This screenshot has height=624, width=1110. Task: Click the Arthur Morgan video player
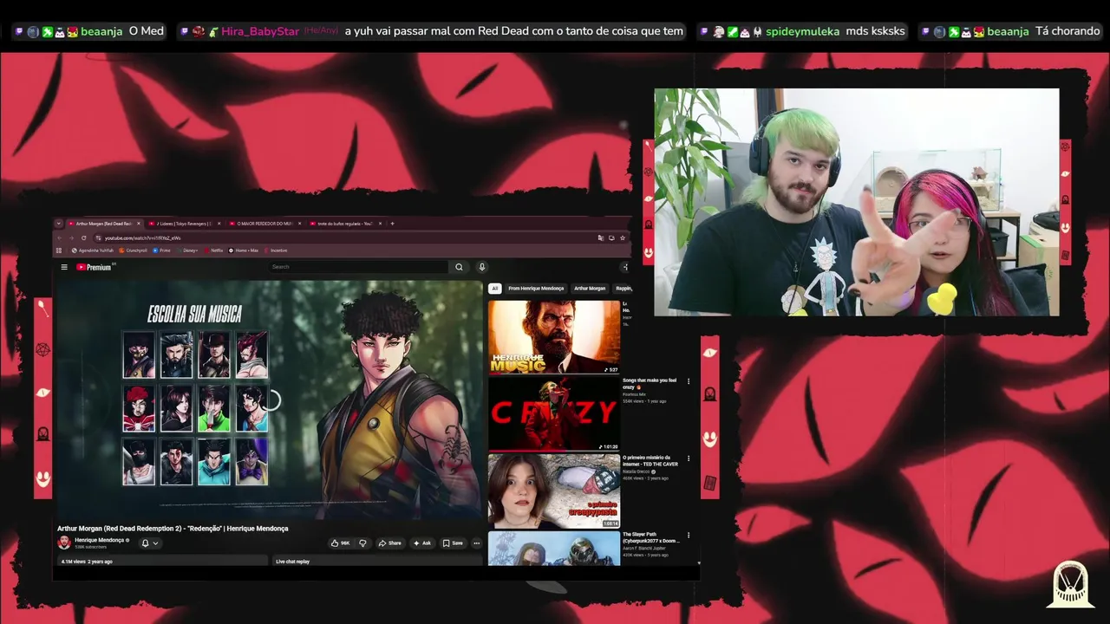coord(270,399)
